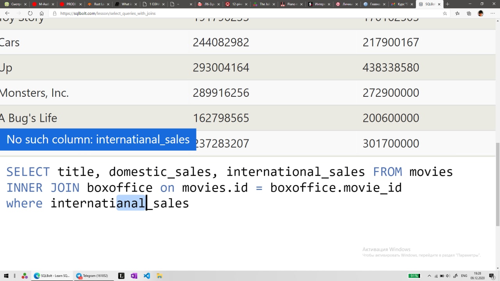Launch Visual Studio Code from taskbar
Viewport: 500px width, 281px height.
(147, 276)
